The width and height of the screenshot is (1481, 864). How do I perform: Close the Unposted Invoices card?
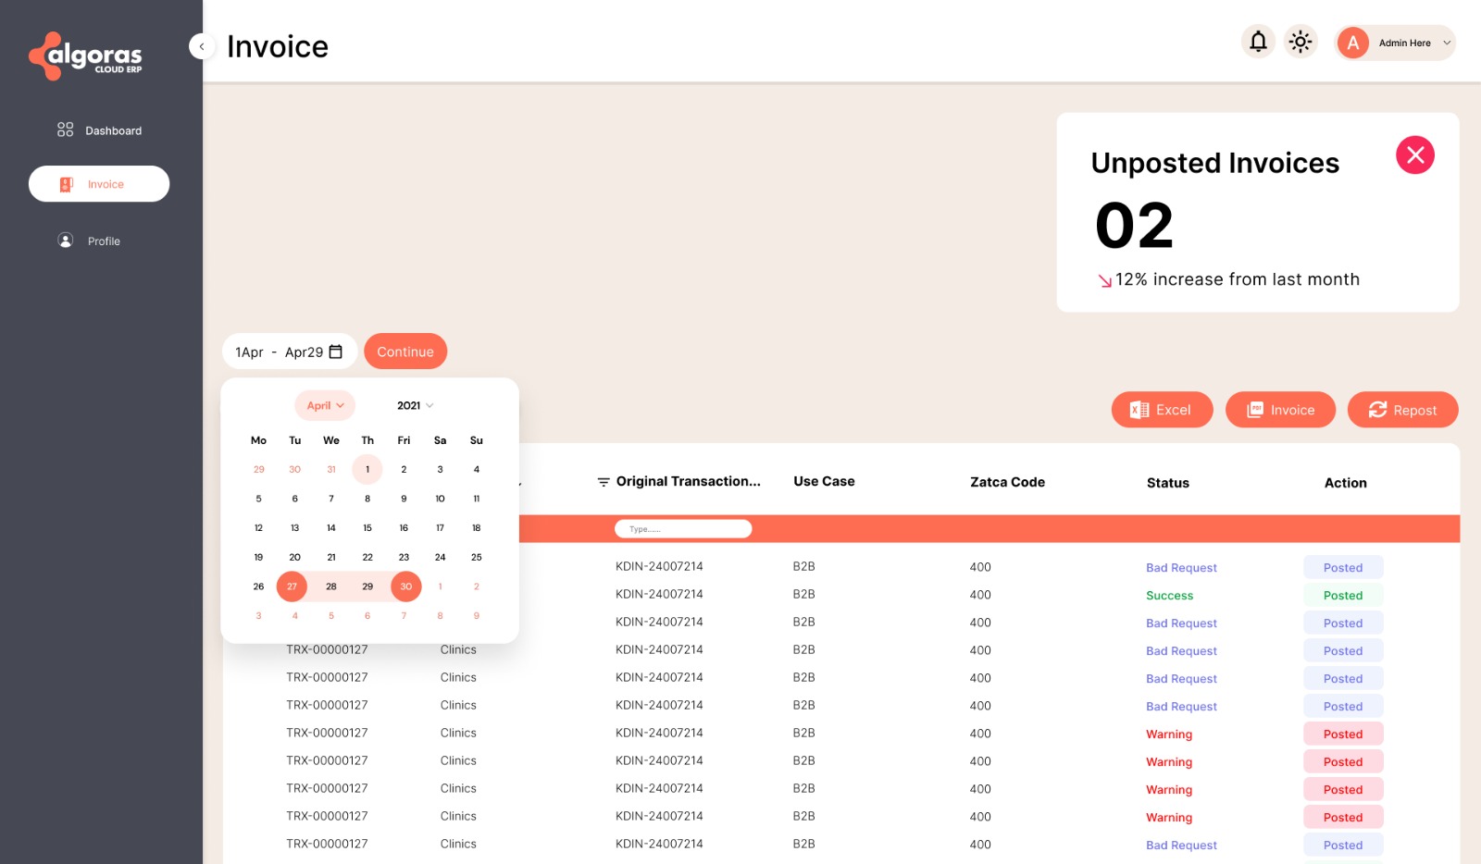pos(1415,154)
